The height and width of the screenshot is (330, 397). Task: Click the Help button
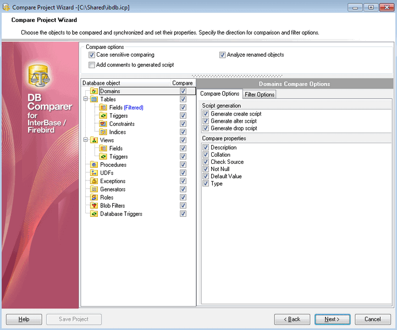click(24, 319)
